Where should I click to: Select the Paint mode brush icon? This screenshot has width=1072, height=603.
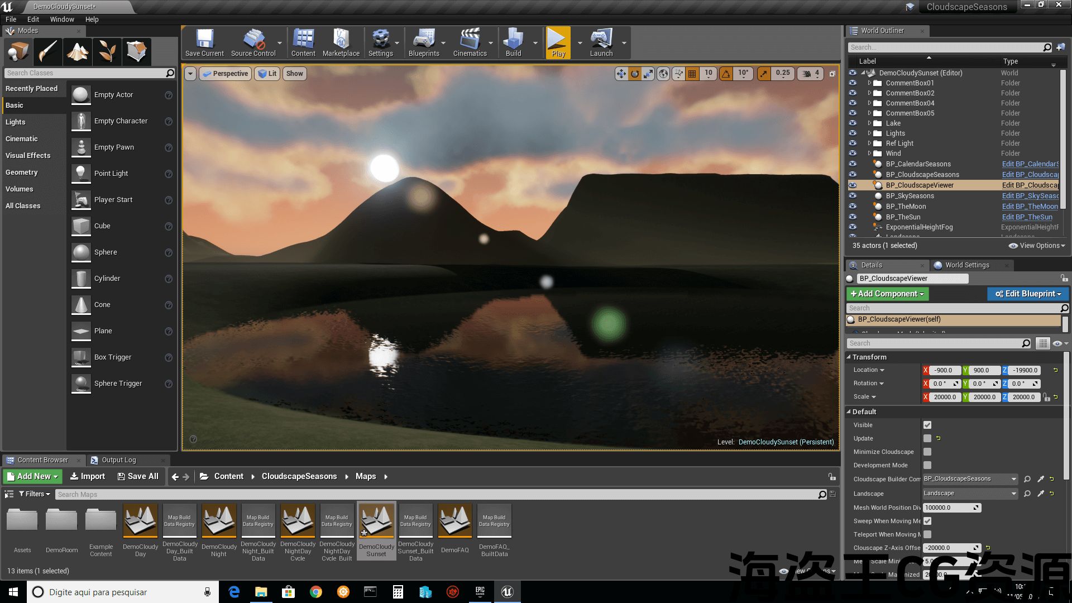pyautogui.click(x=48, y=51)
